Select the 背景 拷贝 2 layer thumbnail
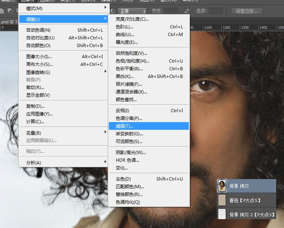 (222, 214)
